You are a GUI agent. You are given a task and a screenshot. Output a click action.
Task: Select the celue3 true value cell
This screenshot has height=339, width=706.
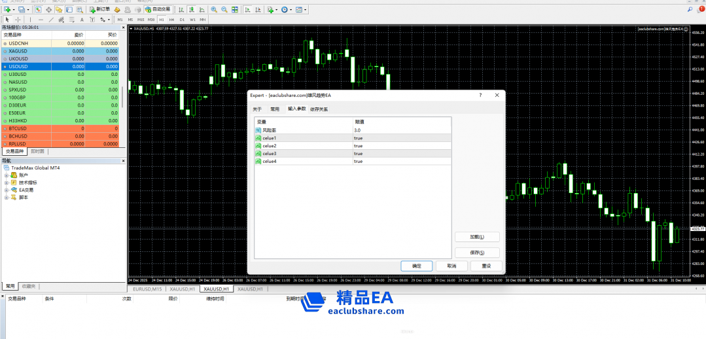coord(401,153)
